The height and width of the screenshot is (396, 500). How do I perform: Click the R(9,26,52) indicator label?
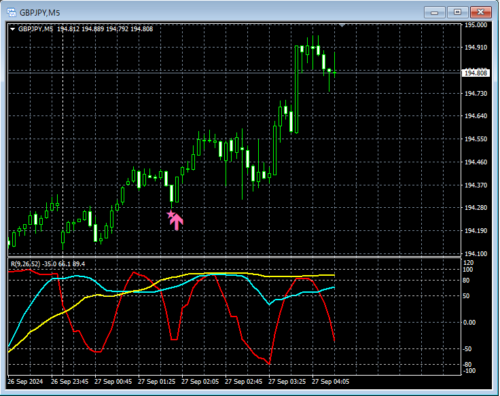click(26, 264)
